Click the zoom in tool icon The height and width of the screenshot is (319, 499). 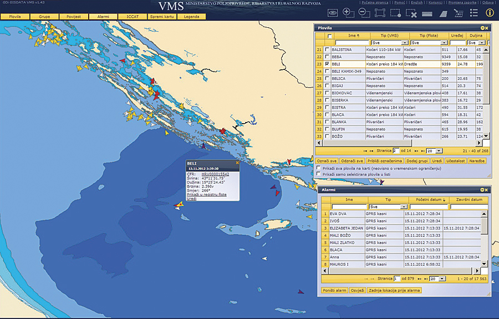pyautogui.click(x=348, y=12)
